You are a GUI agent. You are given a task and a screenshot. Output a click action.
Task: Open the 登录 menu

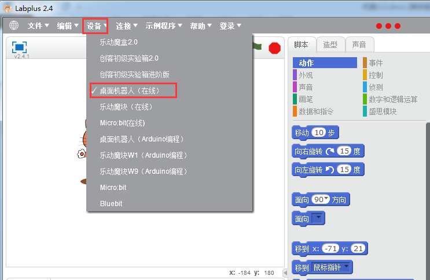pos(230,26)
